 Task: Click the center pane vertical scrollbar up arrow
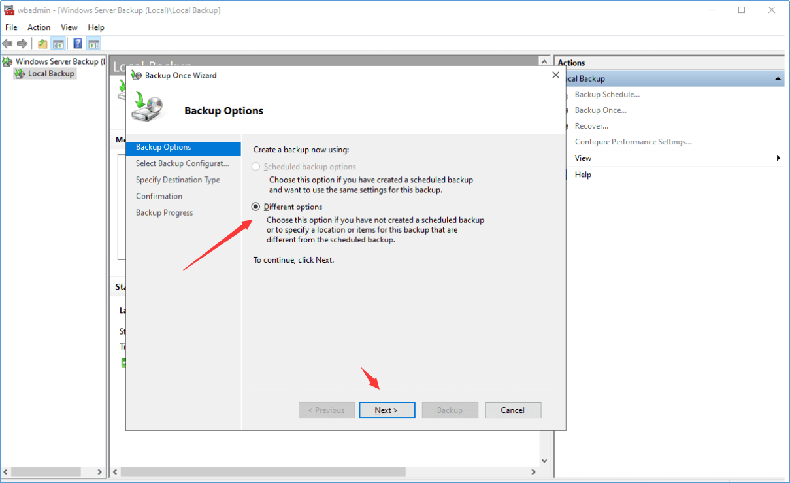point(544,61)
